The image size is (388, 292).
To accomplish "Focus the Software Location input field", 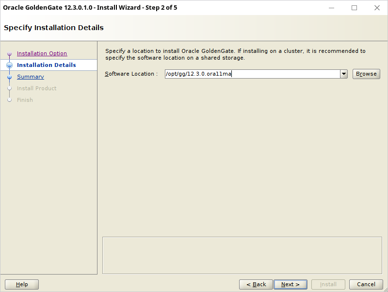I will click(252, 74).
